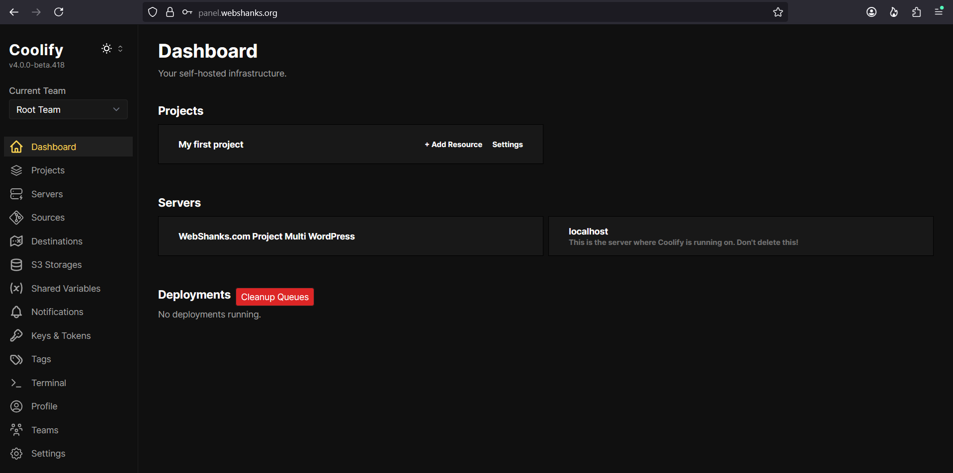The height and width of the screenshot is (473, 953).
Task: Bookmark this page with star icon
Action: 778,12
